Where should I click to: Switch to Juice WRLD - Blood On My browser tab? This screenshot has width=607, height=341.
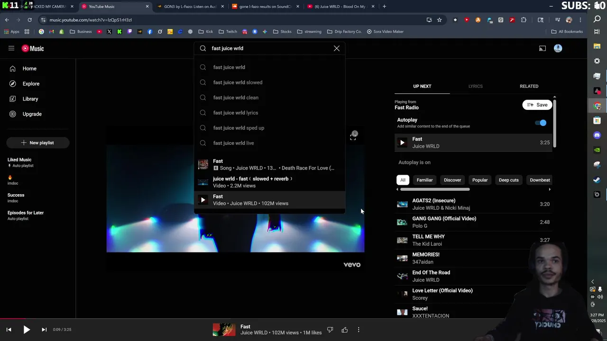click(x=341, y=7)
